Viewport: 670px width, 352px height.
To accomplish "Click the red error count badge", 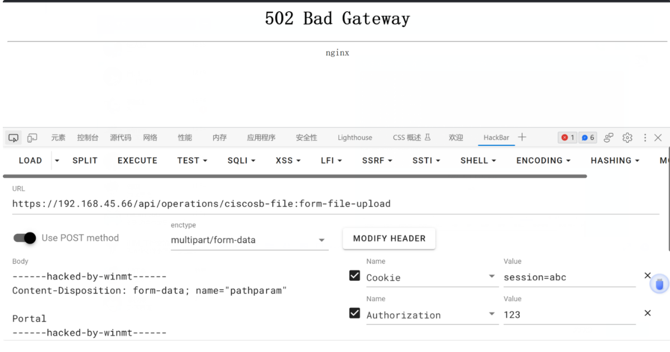I will (x=567, y=138).
